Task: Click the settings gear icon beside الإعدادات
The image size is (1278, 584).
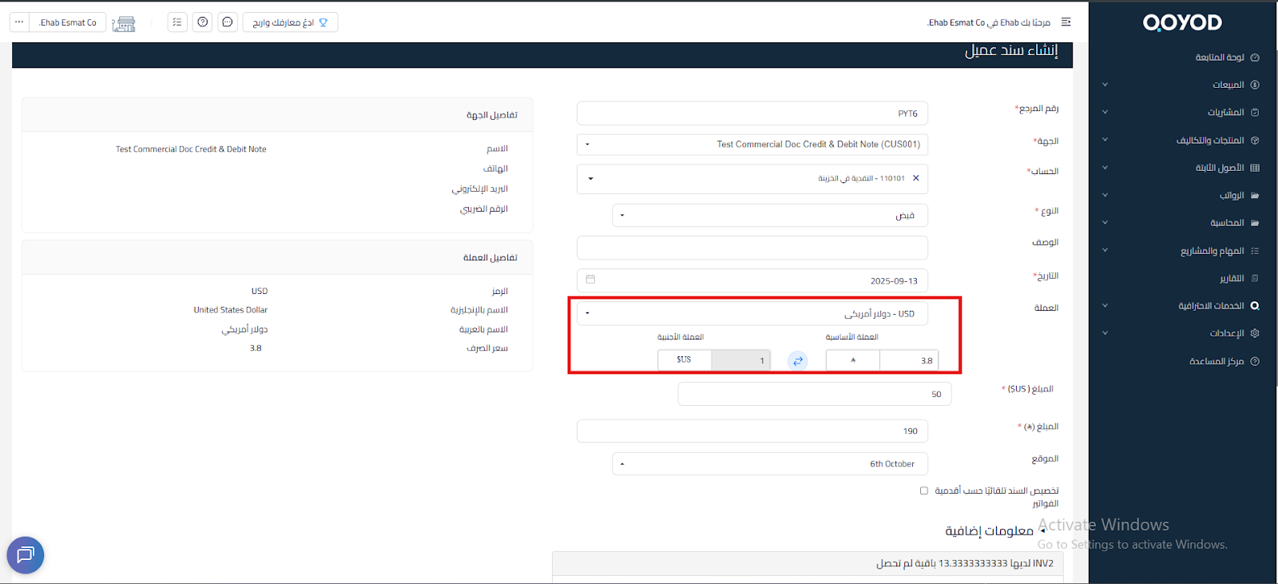Action: [1255, 333]
